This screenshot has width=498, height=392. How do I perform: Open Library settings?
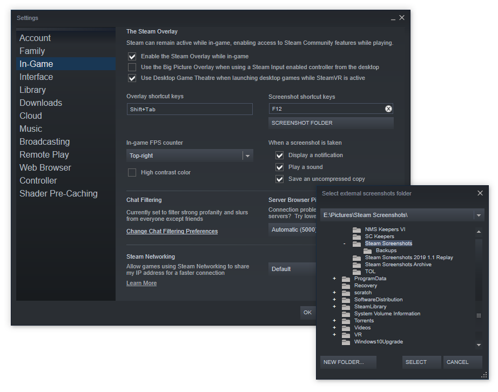point(66,90)
